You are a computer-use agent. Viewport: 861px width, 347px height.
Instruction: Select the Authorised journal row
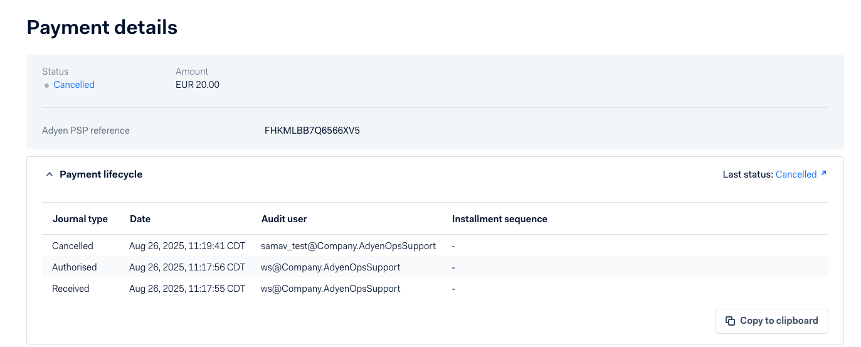[x=75, y=267]
